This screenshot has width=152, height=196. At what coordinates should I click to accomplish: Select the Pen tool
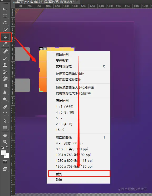click(5, 107)
